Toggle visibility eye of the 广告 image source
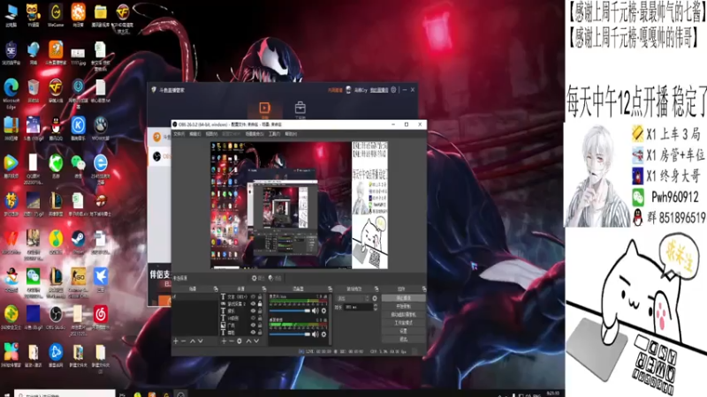 coord(253,326)
